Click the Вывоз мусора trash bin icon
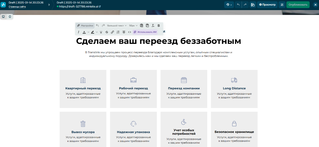This screenshot has width=319, height=147. 83,124
